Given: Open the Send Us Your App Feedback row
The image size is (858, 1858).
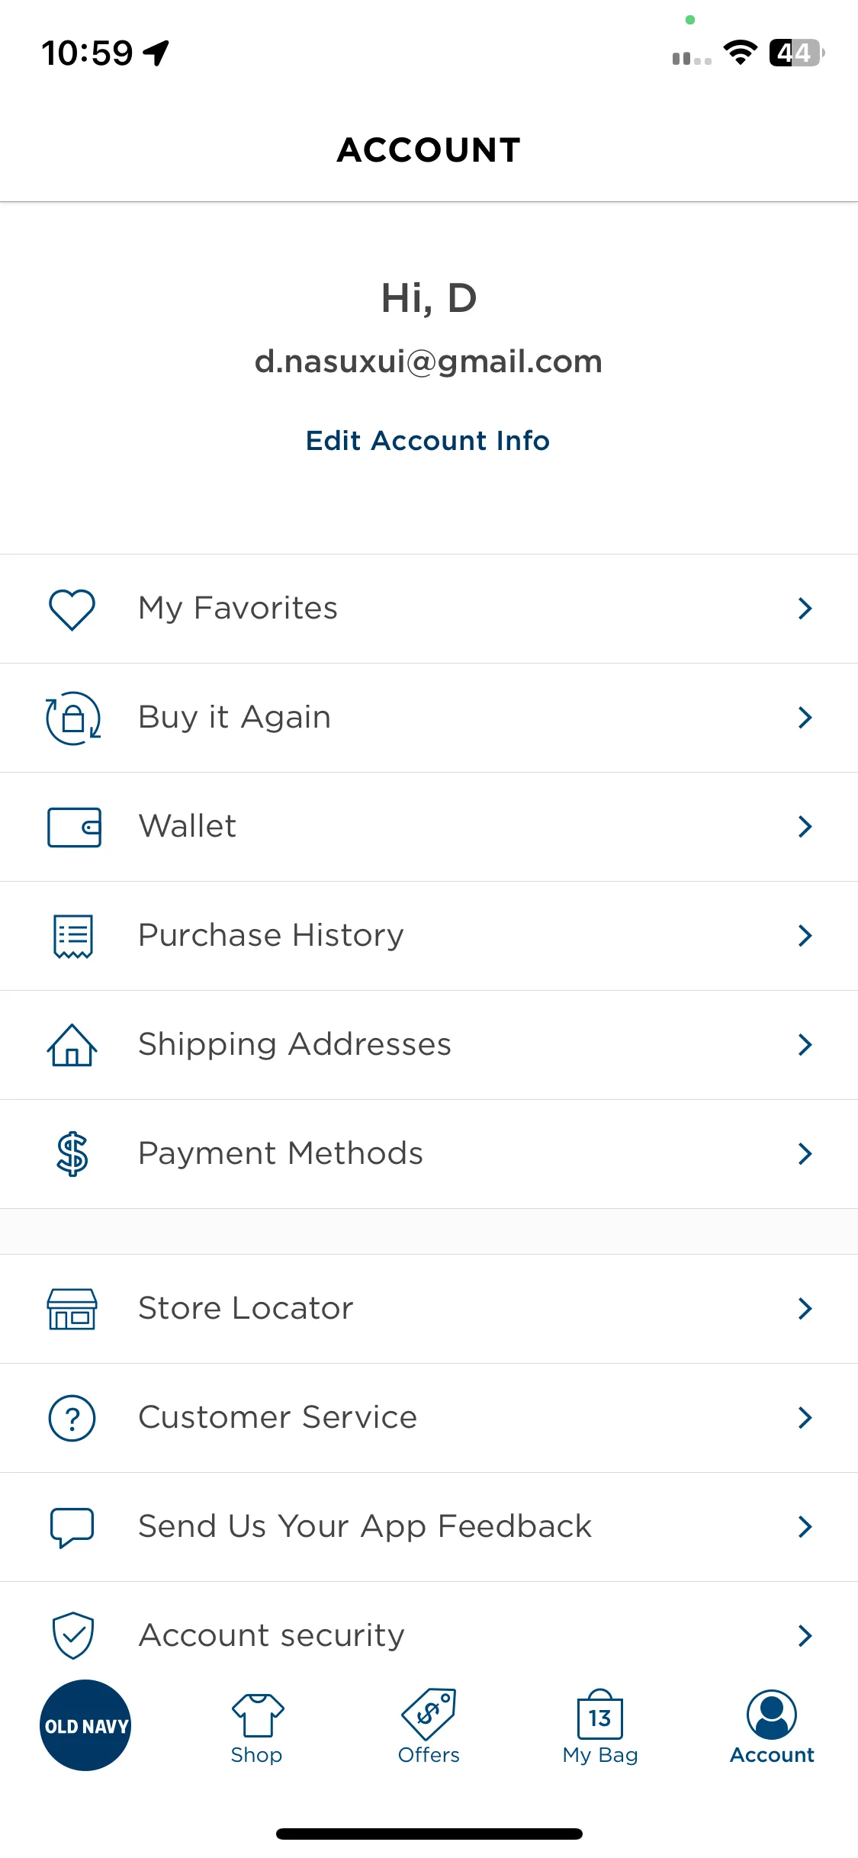Looking at the screenshot, I should click(x=429, y=1527).
